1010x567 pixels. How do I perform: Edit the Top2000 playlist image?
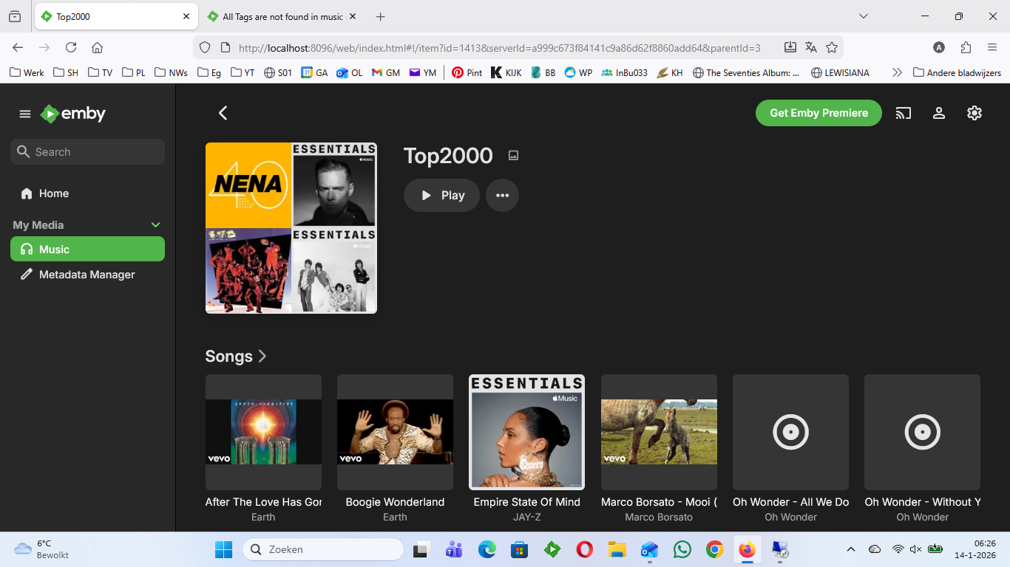513,155
